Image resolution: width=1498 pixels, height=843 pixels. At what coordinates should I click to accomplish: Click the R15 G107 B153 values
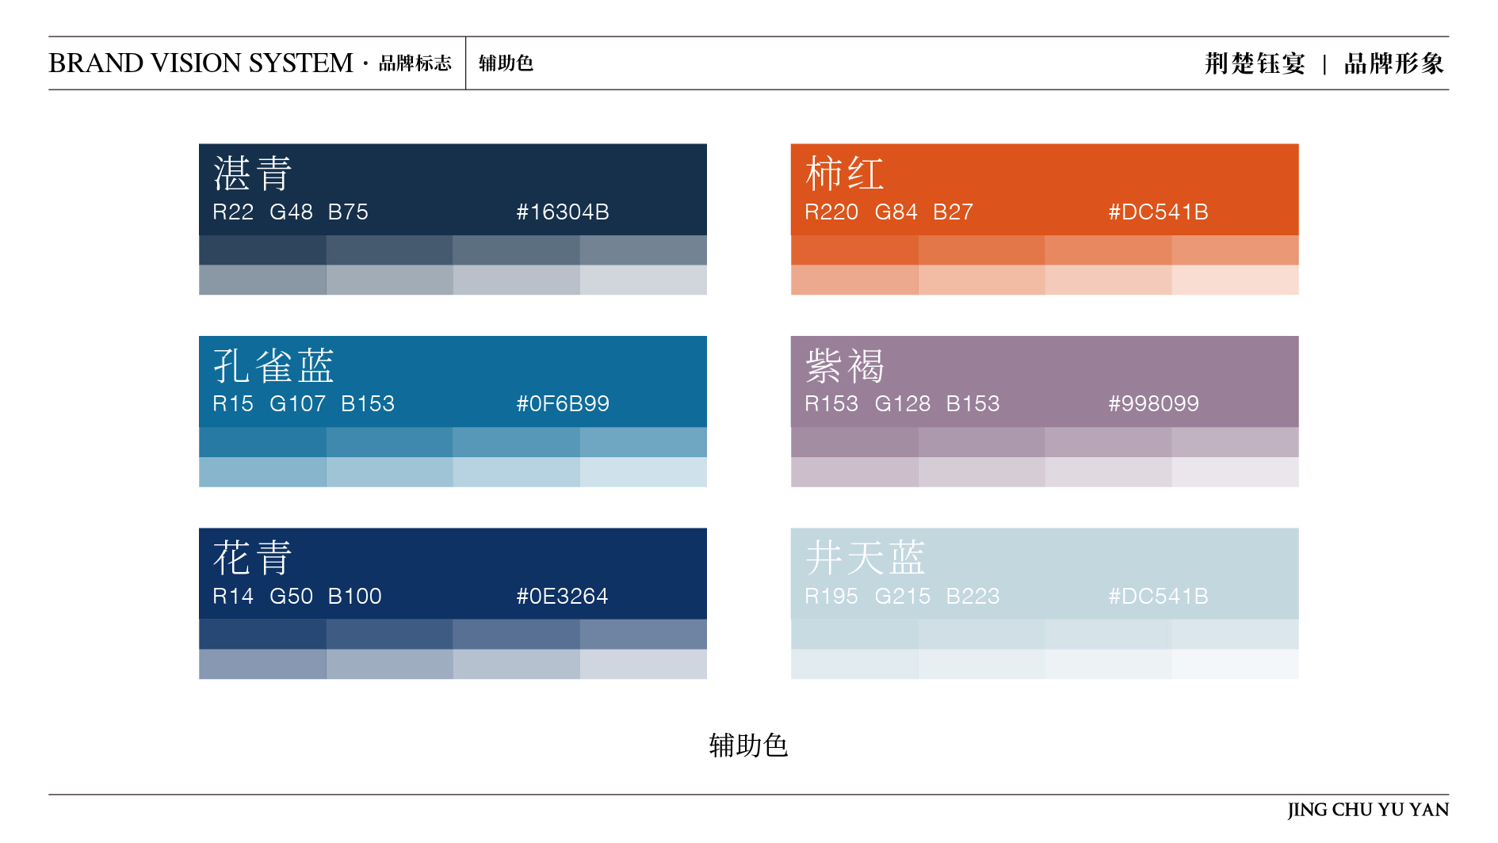coord(304,404)
